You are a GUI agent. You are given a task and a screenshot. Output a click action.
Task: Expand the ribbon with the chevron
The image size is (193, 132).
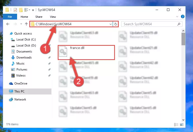(x=177, y=16)
